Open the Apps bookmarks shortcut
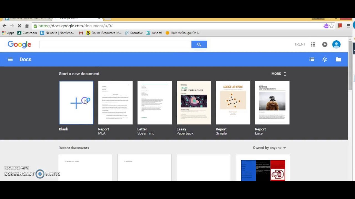Screen dimensions: 355x199 8,33
